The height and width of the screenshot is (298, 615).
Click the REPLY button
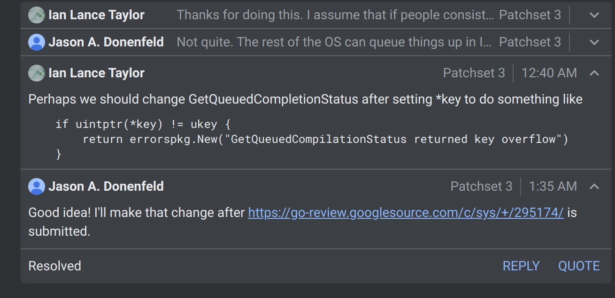pos(521,266)
